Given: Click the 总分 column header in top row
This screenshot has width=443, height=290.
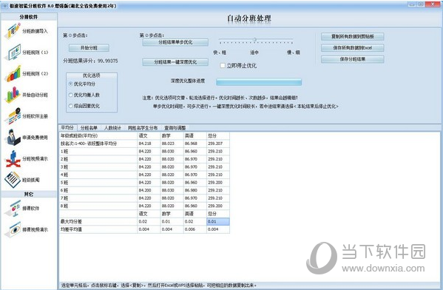Looking at the screenshot, I should 218,135.
